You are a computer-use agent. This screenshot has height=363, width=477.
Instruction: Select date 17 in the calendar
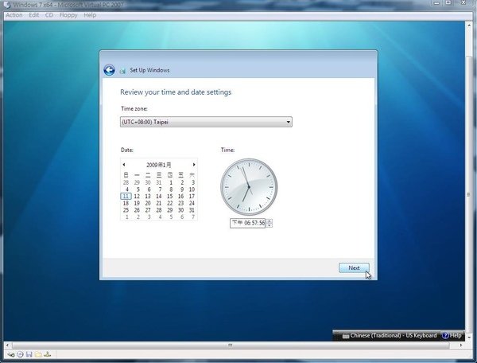192,196
